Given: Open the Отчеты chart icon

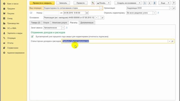Looking at the screenshot, I should click(4, 43).
